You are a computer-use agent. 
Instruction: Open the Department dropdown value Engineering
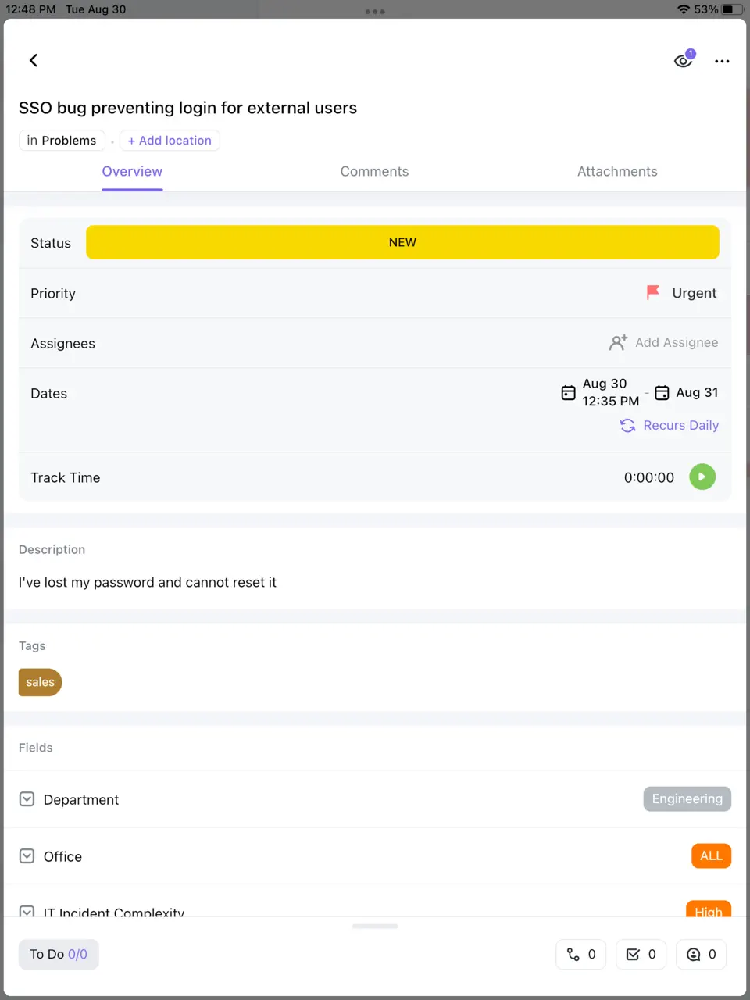687,798
